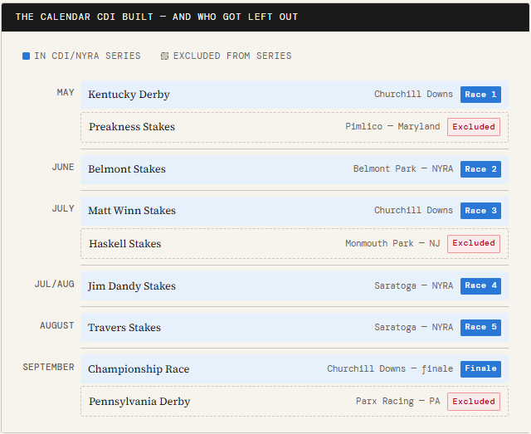This screenshot has width=531, height=434.
Task: Click the 'JULY' month label
Action: click(63, 208)
